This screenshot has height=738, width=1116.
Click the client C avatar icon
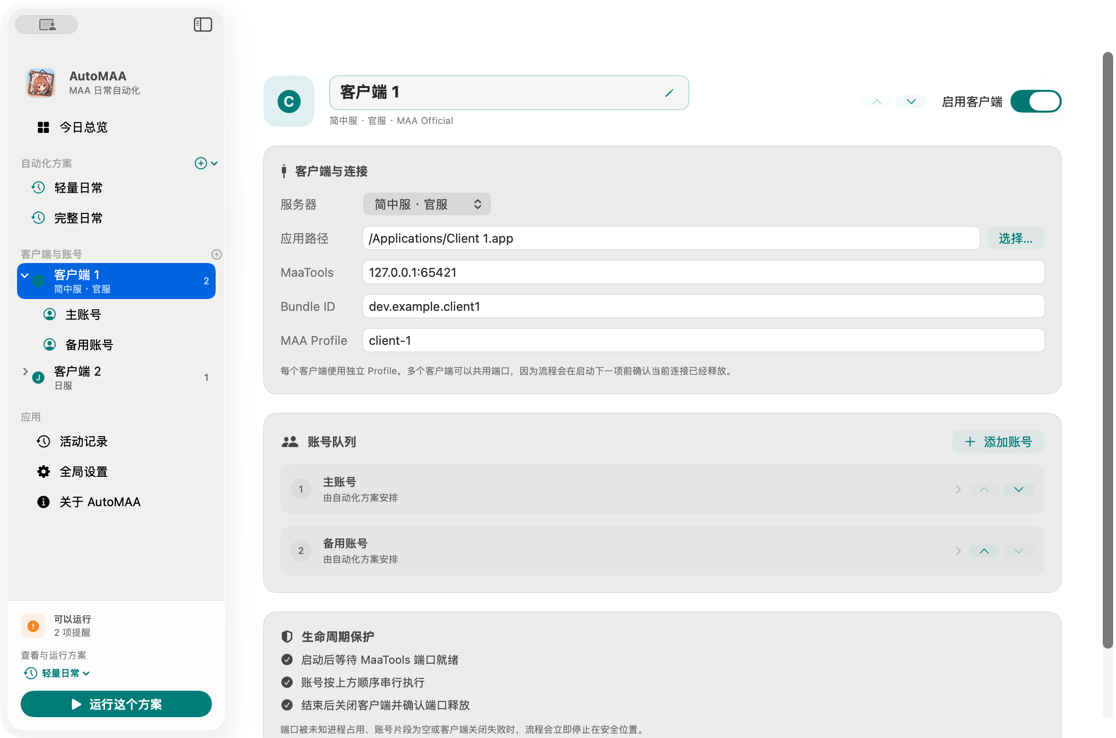[x=289, y=101]
